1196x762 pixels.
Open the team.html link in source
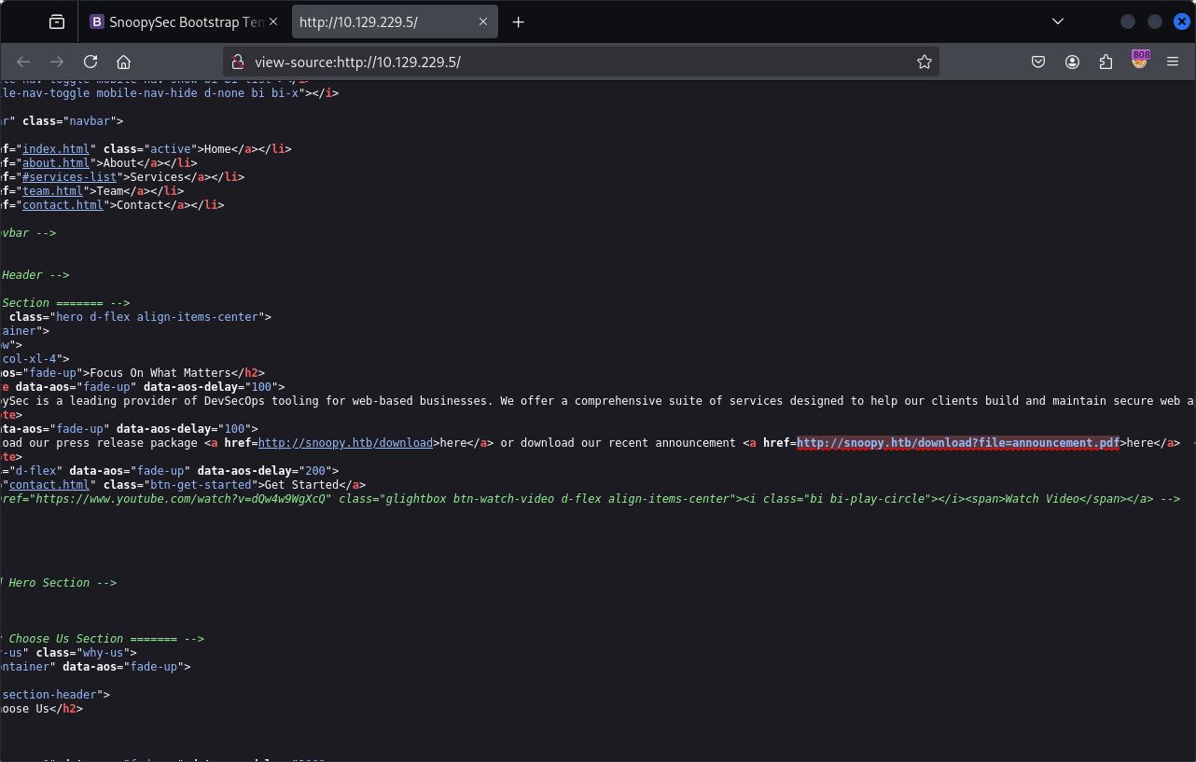[52, 191]
